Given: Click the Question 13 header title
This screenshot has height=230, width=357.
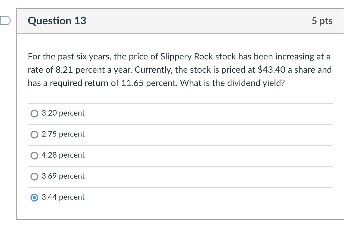Looking at the screenshot, I should [57, 21].
